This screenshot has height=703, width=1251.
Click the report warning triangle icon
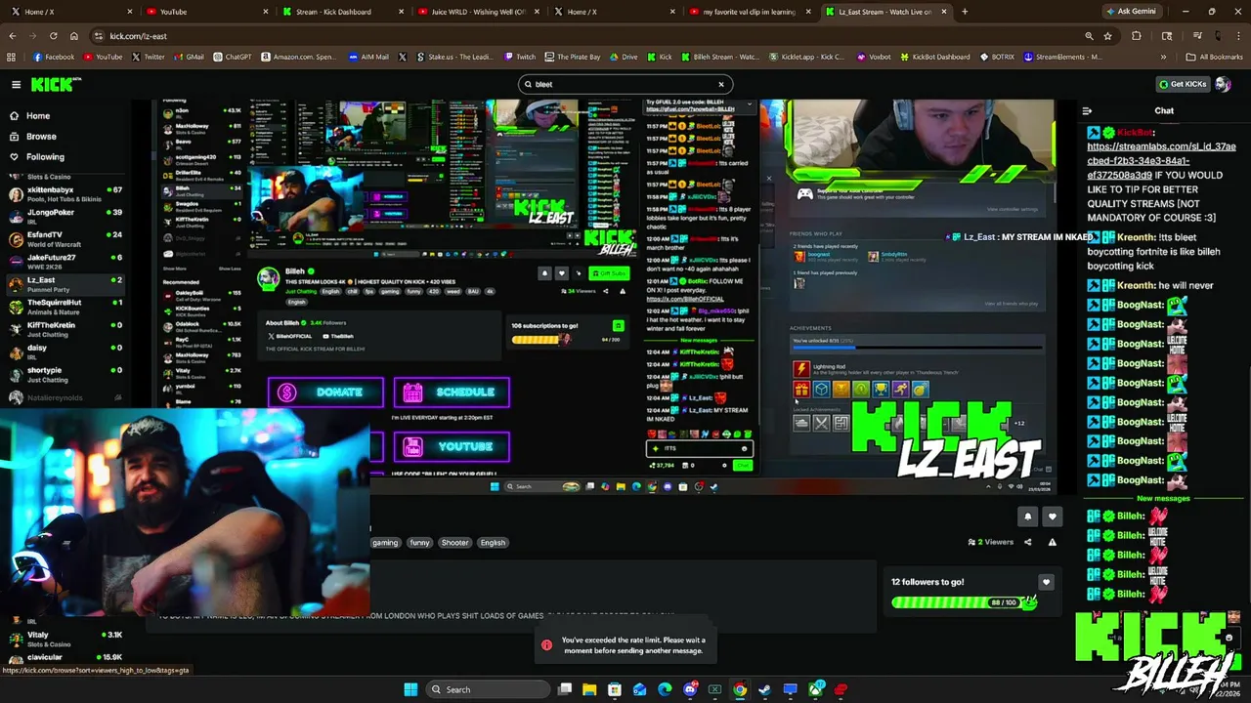tap(1053, 542)
